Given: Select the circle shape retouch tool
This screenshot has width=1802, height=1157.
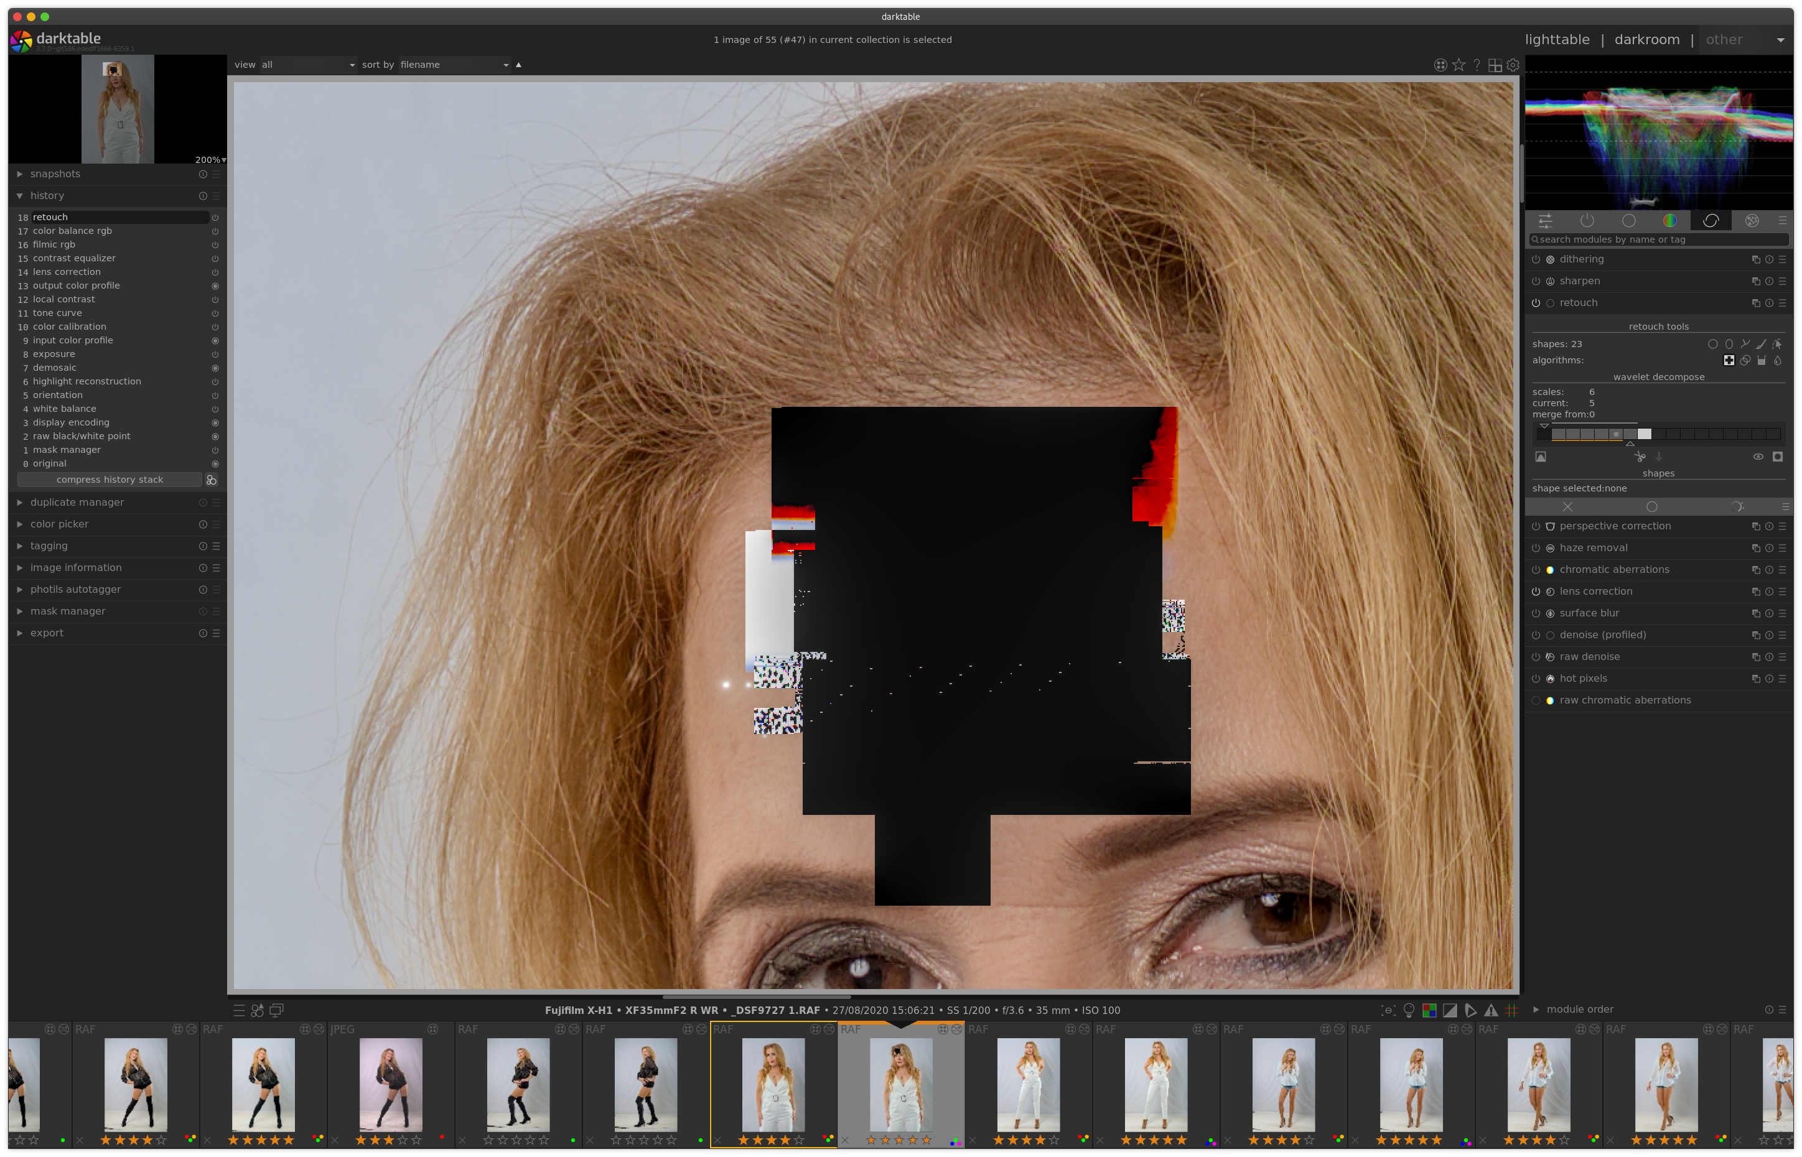Looking at the screenshot, I should [x=1712, y=344].
